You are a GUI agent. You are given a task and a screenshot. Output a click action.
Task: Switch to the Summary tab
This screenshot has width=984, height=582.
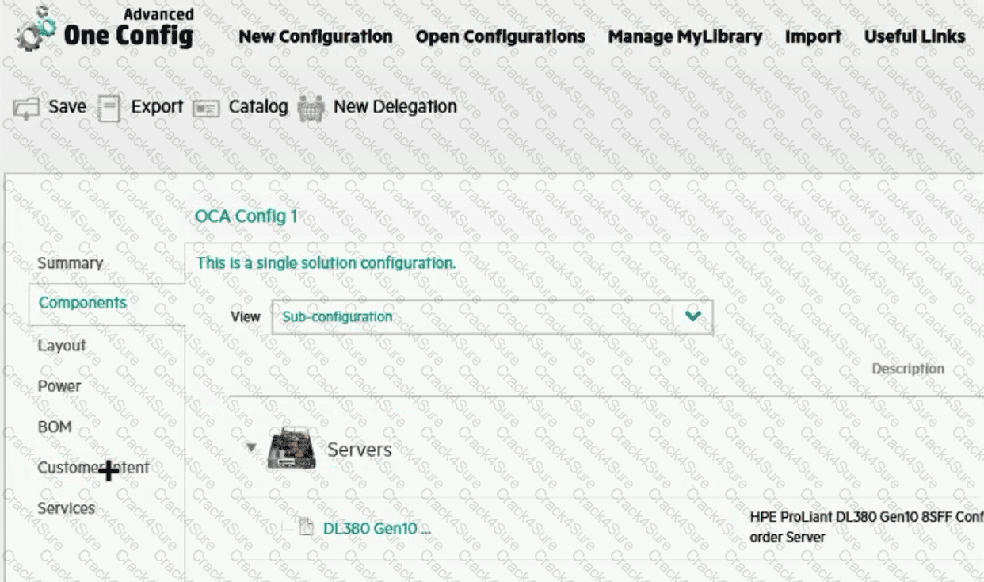71,262
